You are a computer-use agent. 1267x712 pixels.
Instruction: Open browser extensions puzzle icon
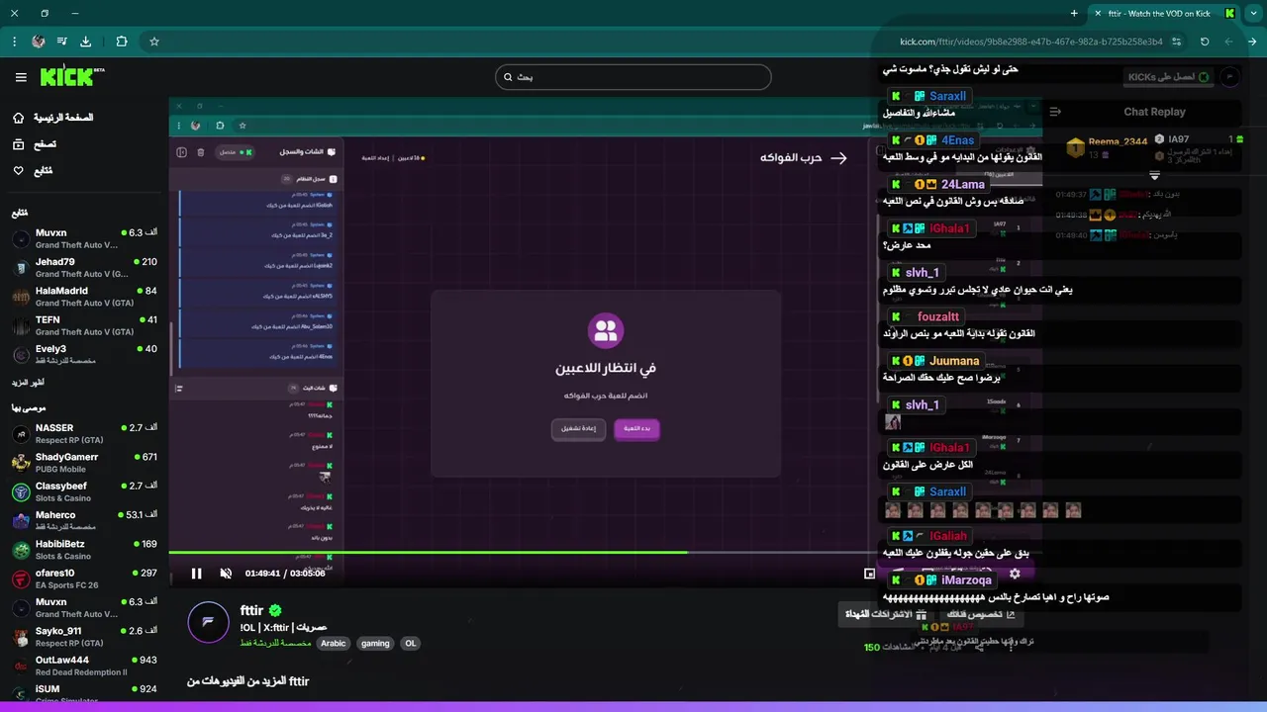coord(122,42)
